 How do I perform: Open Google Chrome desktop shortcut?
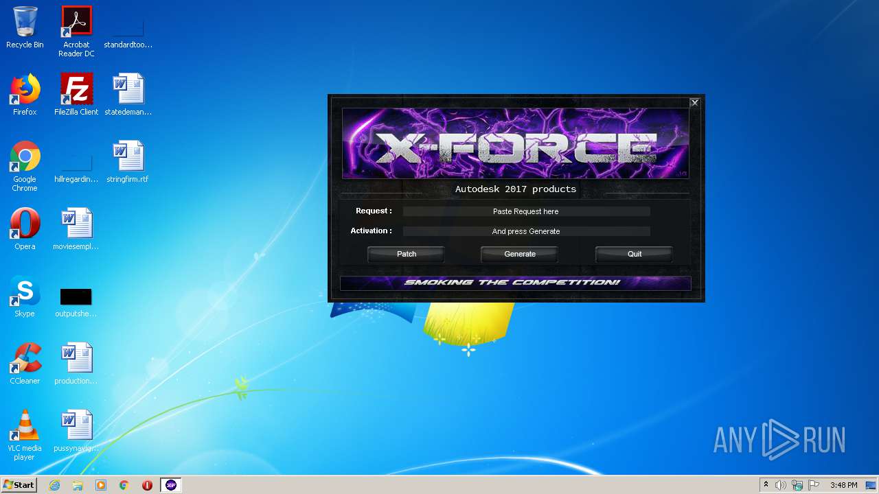click(25, 167)
